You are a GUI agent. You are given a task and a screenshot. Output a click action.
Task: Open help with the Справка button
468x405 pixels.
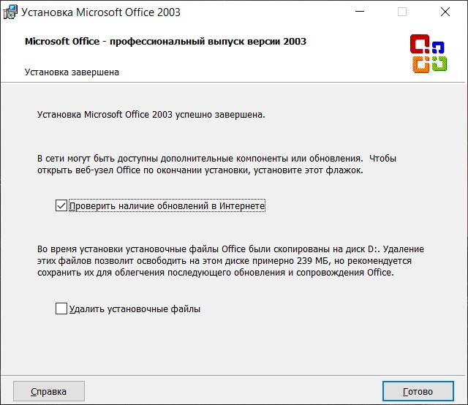tap(49, 391)
